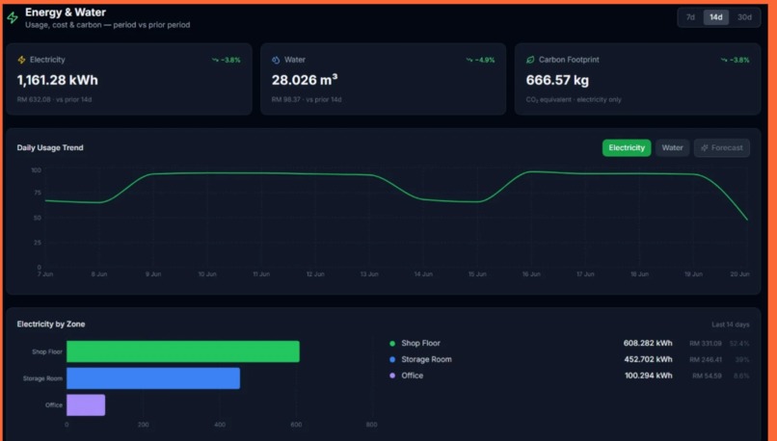Click the green lightning bolt header icon
Screen dimensions: 777x441
click(x=13, y=18)
